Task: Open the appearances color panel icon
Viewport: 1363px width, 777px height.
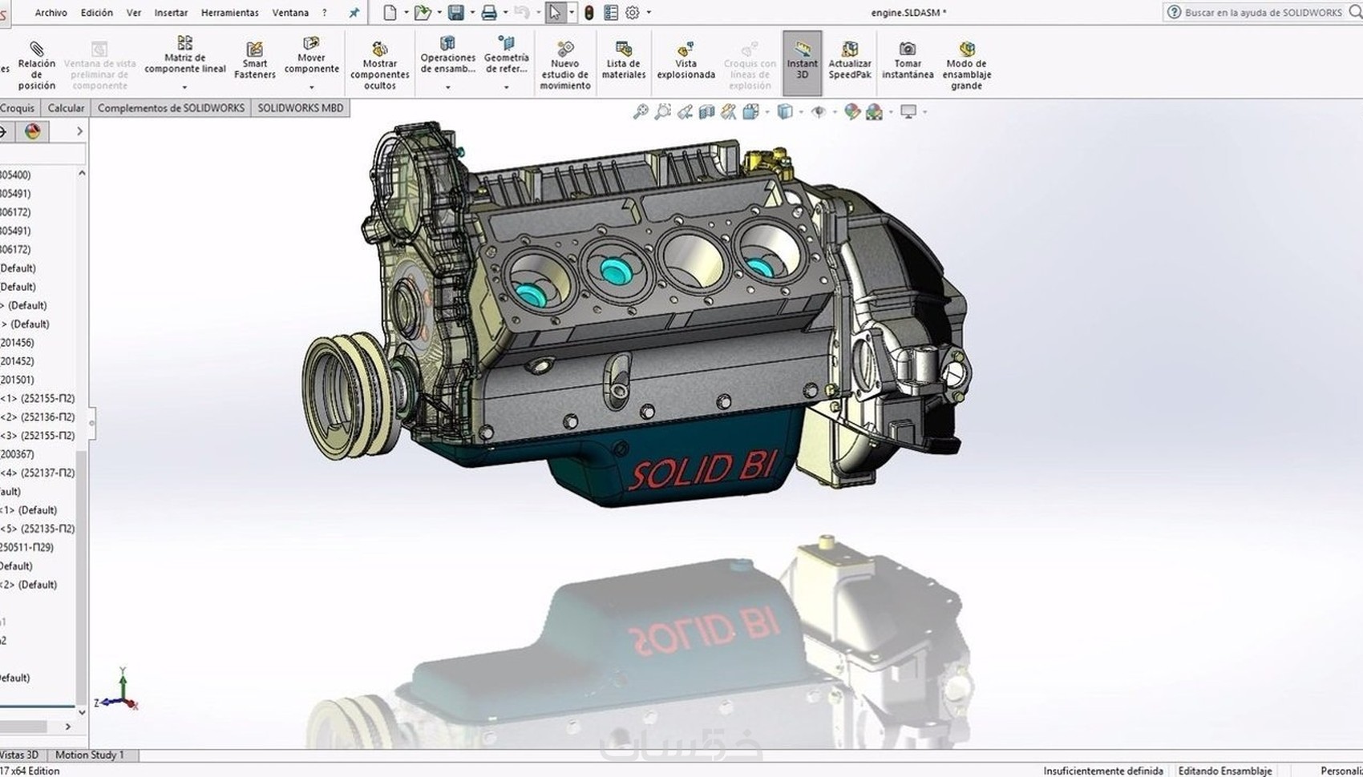Action: click(32, 131)
